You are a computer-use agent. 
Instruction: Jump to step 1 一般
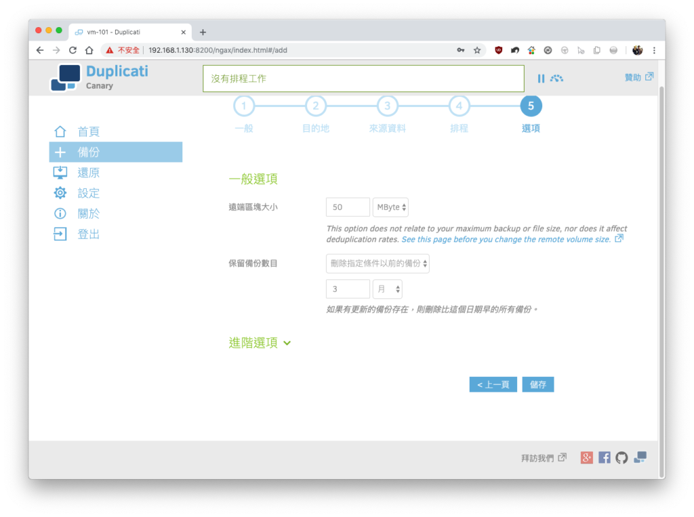click(x=244, y=106)
